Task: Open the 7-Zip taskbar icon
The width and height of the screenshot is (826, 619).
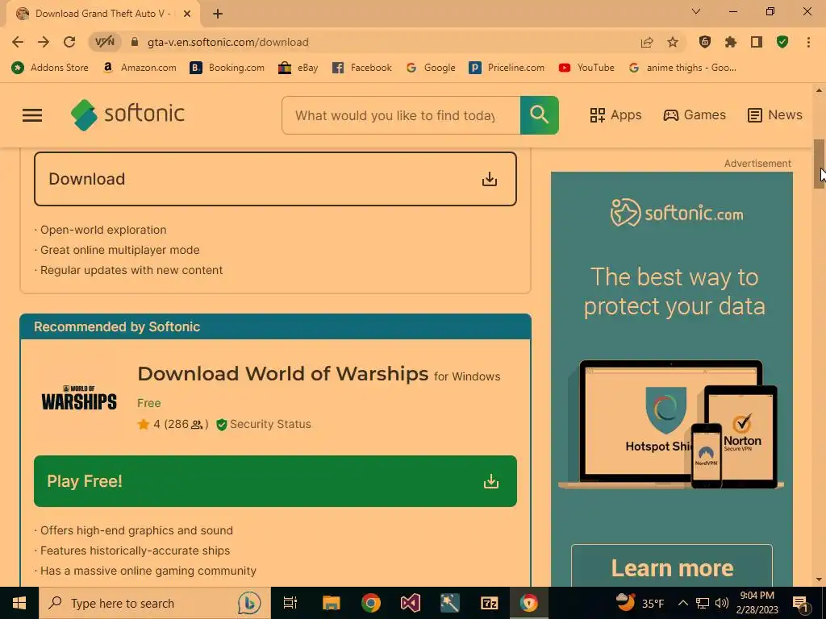Action: [490, 603]
